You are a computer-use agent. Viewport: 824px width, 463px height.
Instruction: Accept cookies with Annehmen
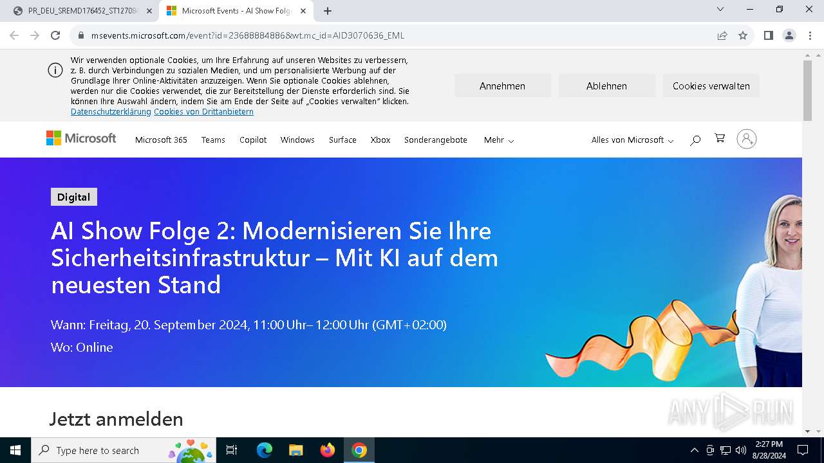pos(502,86)
